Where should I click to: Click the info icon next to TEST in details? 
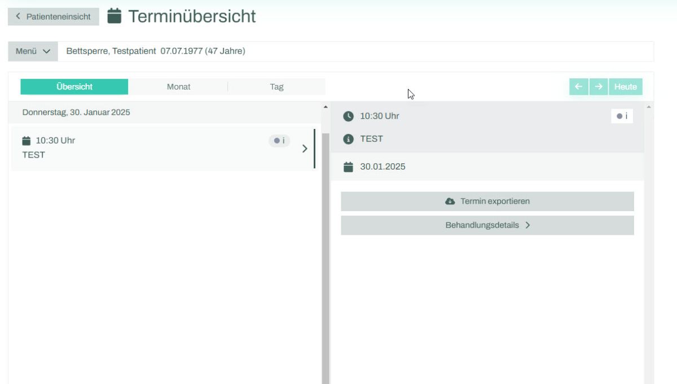(x=349, y=139)
